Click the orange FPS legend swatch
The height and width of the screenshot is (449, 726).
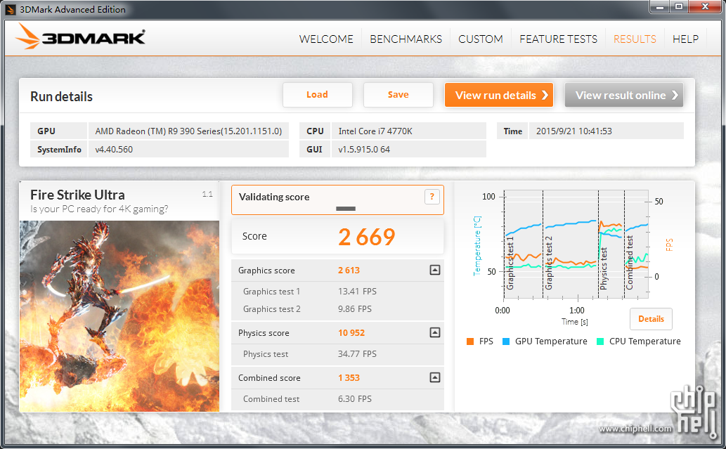point(470,341)
